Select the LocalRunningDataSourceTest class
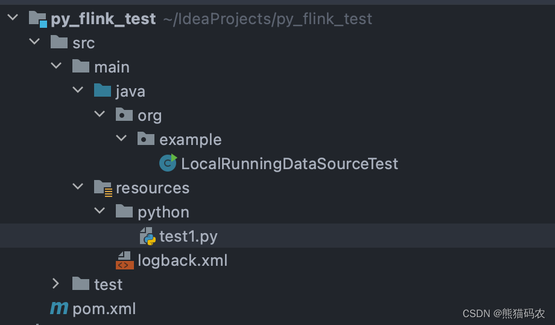This screenshot has width=555, height=325. [290, 164]
